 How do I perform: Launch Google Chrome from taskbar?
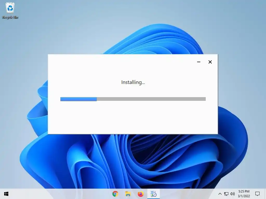[x=115, y=194]
